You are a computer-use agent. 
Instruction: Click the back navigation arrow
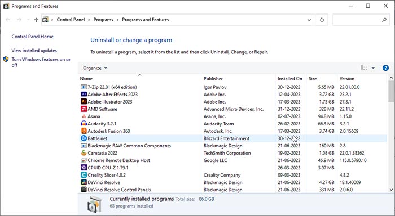pos(8,20)
